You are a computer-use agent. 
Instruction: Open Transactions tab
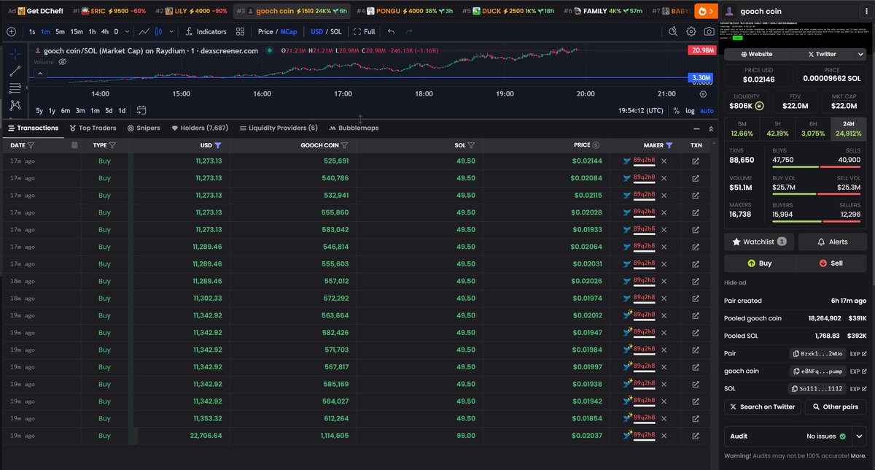coord(33,128)
